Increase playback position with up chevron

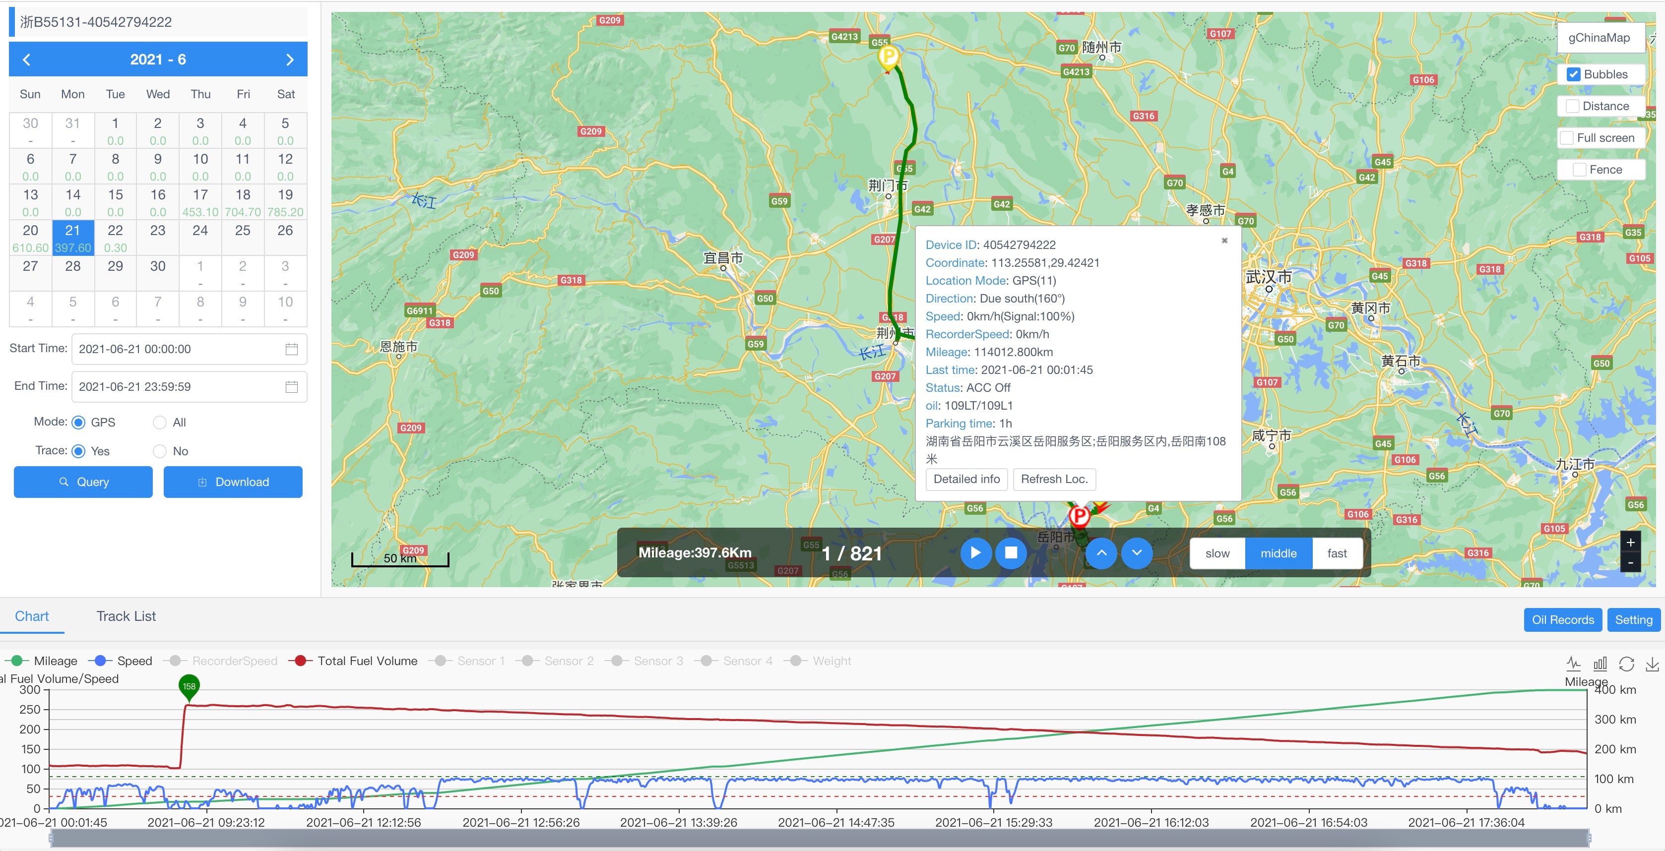click(1102, 553)
